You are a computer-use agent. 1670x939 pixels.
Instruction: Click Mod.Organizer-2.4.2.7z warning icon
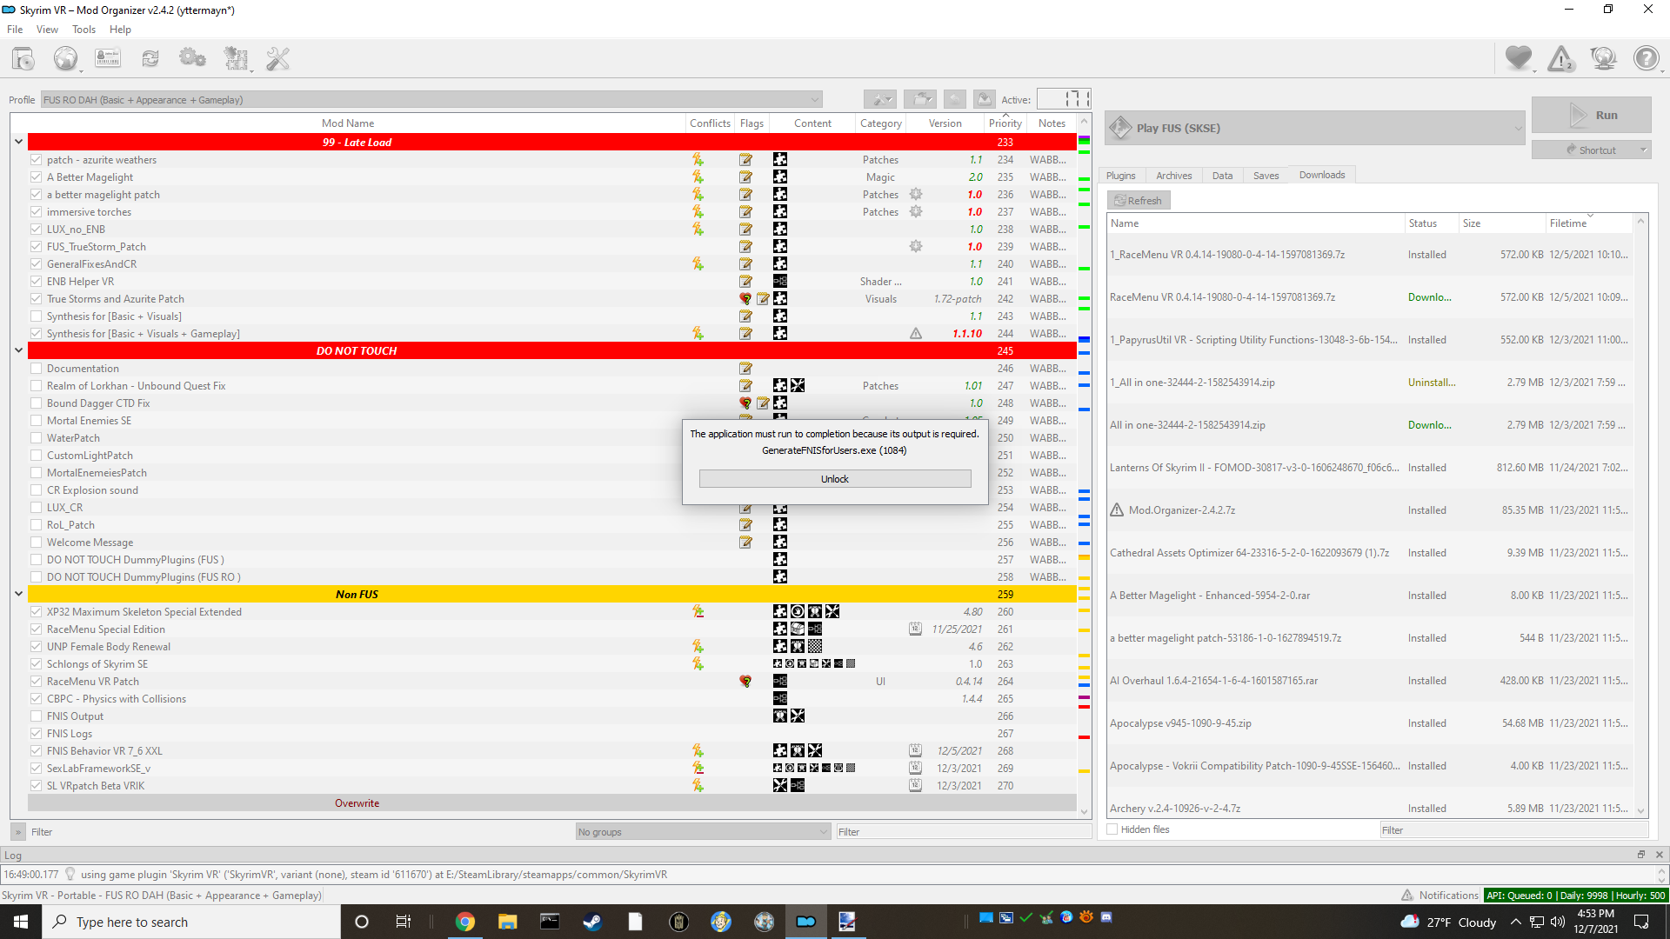point(1117,510)
